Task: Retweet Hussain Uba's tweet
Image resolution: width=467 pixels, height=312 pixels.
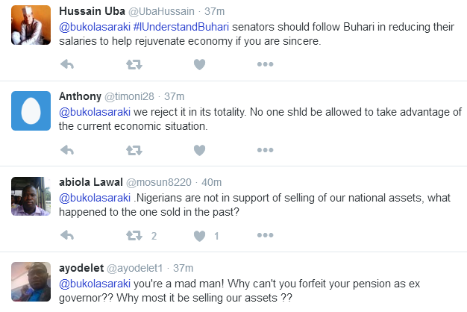Action: click(x=134, y=64)
